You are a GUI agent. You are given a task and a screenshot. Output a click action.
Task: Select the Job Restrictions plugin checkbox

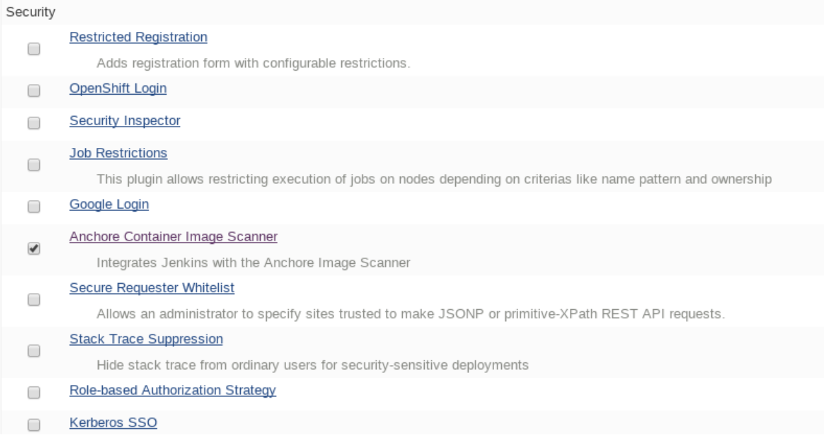pos(33,165)
